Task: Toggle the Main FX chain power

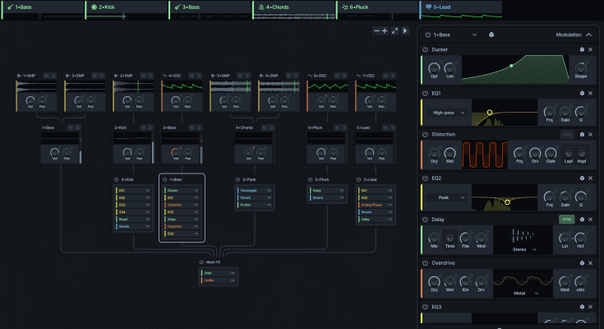Action: (202, 262)
